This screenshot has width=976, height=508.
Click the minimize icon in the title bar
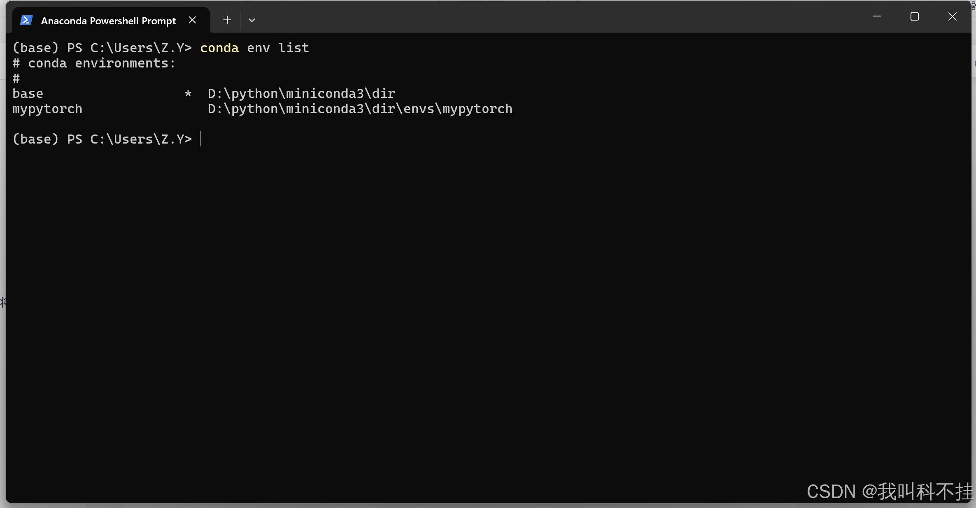pos(877,16)
